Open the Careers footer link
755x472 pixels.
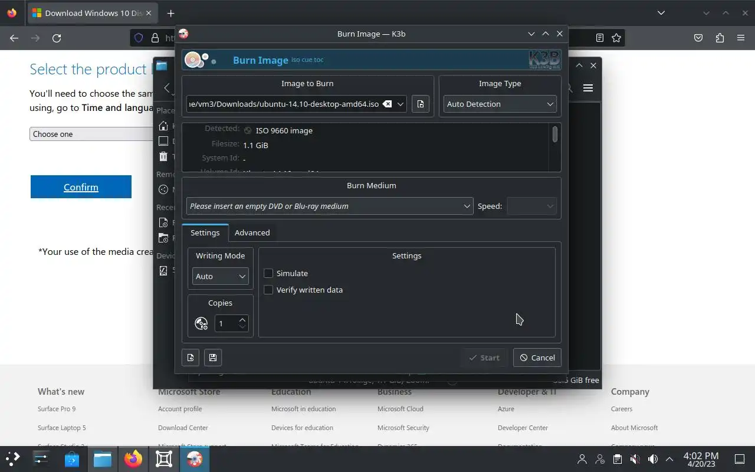[622, 409]
